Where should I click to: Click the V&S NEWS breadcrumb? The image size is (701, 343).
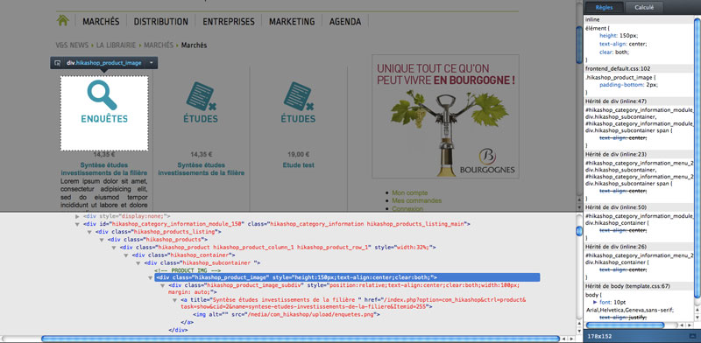tap(72, 45)
